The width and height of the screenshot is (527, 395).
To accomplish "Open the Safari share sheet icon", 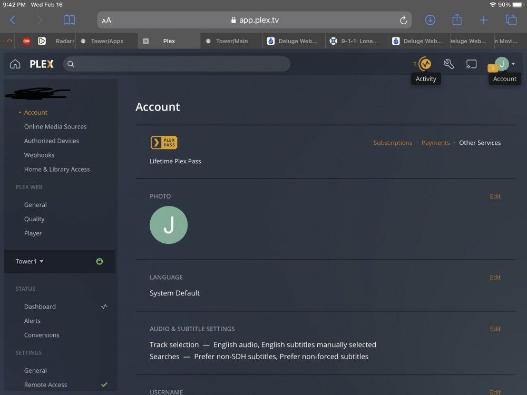I will (x=457, y=20).
